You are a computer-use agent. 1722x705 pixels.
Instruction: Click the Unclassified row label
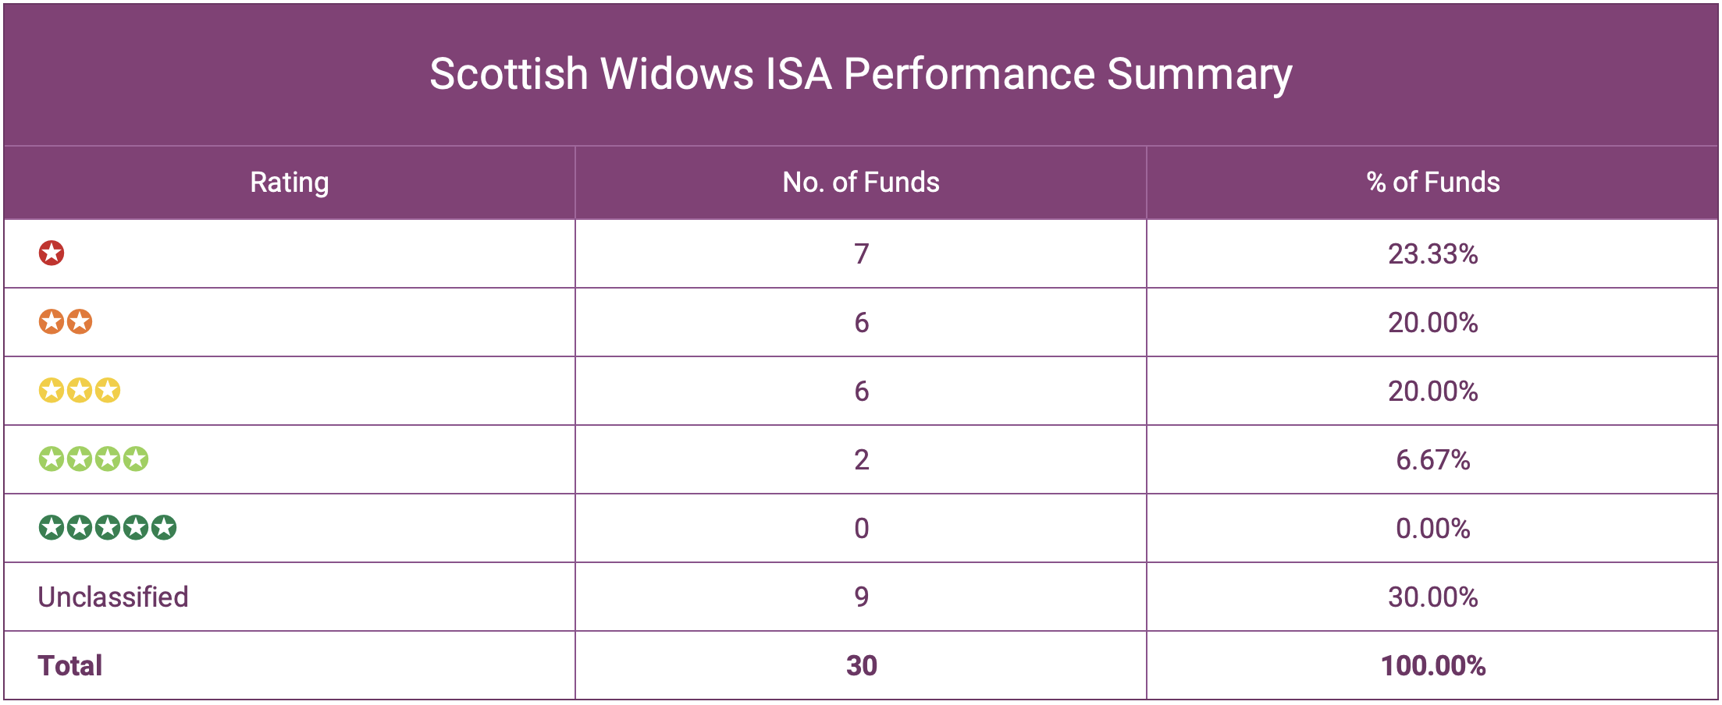[x=113, y=597]
